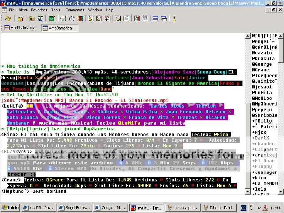Click the Inicio start button
284x213 pixels.
[10, 208]
